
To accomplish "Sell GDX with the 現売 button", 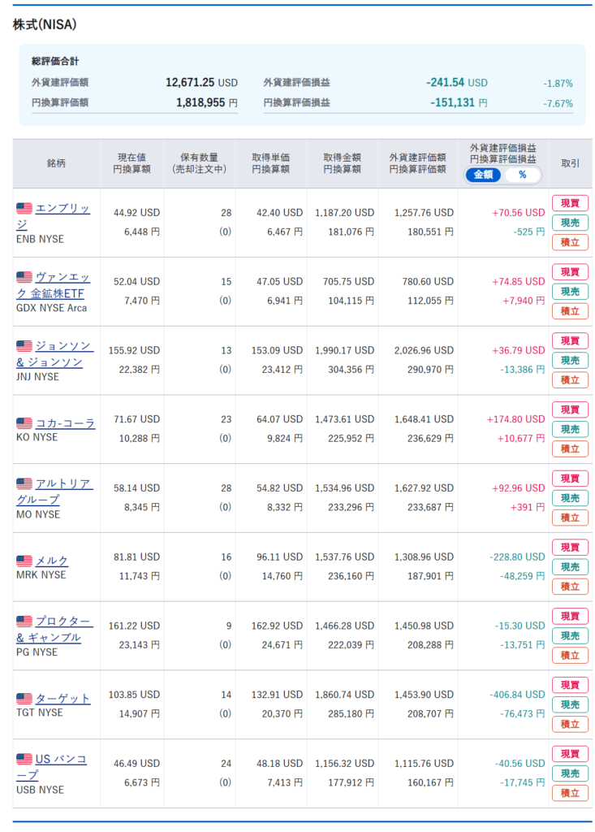I will click(x=570, y=292).
